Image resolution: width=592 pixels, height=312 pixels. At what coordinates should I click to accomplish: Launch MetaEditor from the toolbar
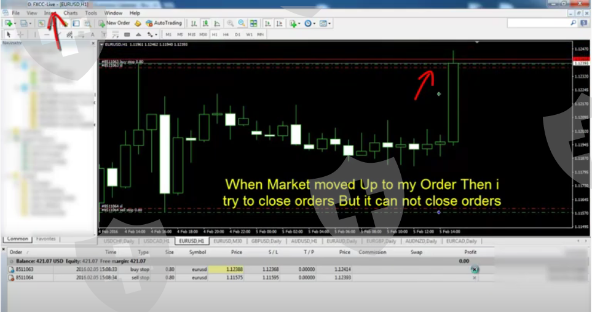138,23
